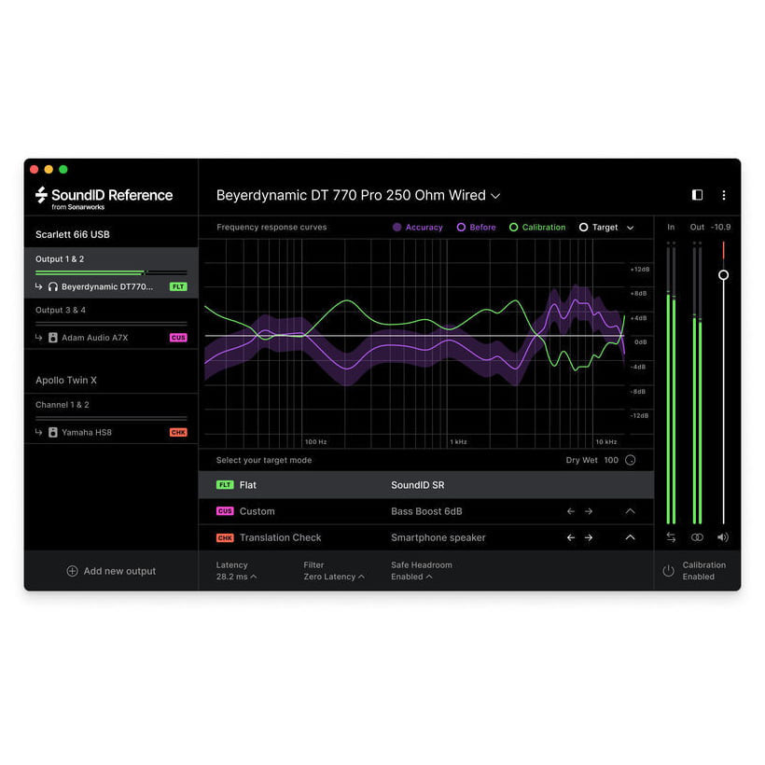The image size is (765, 765).
Task: Click the output volume slider handle
Action: click(x=723, y=275)
